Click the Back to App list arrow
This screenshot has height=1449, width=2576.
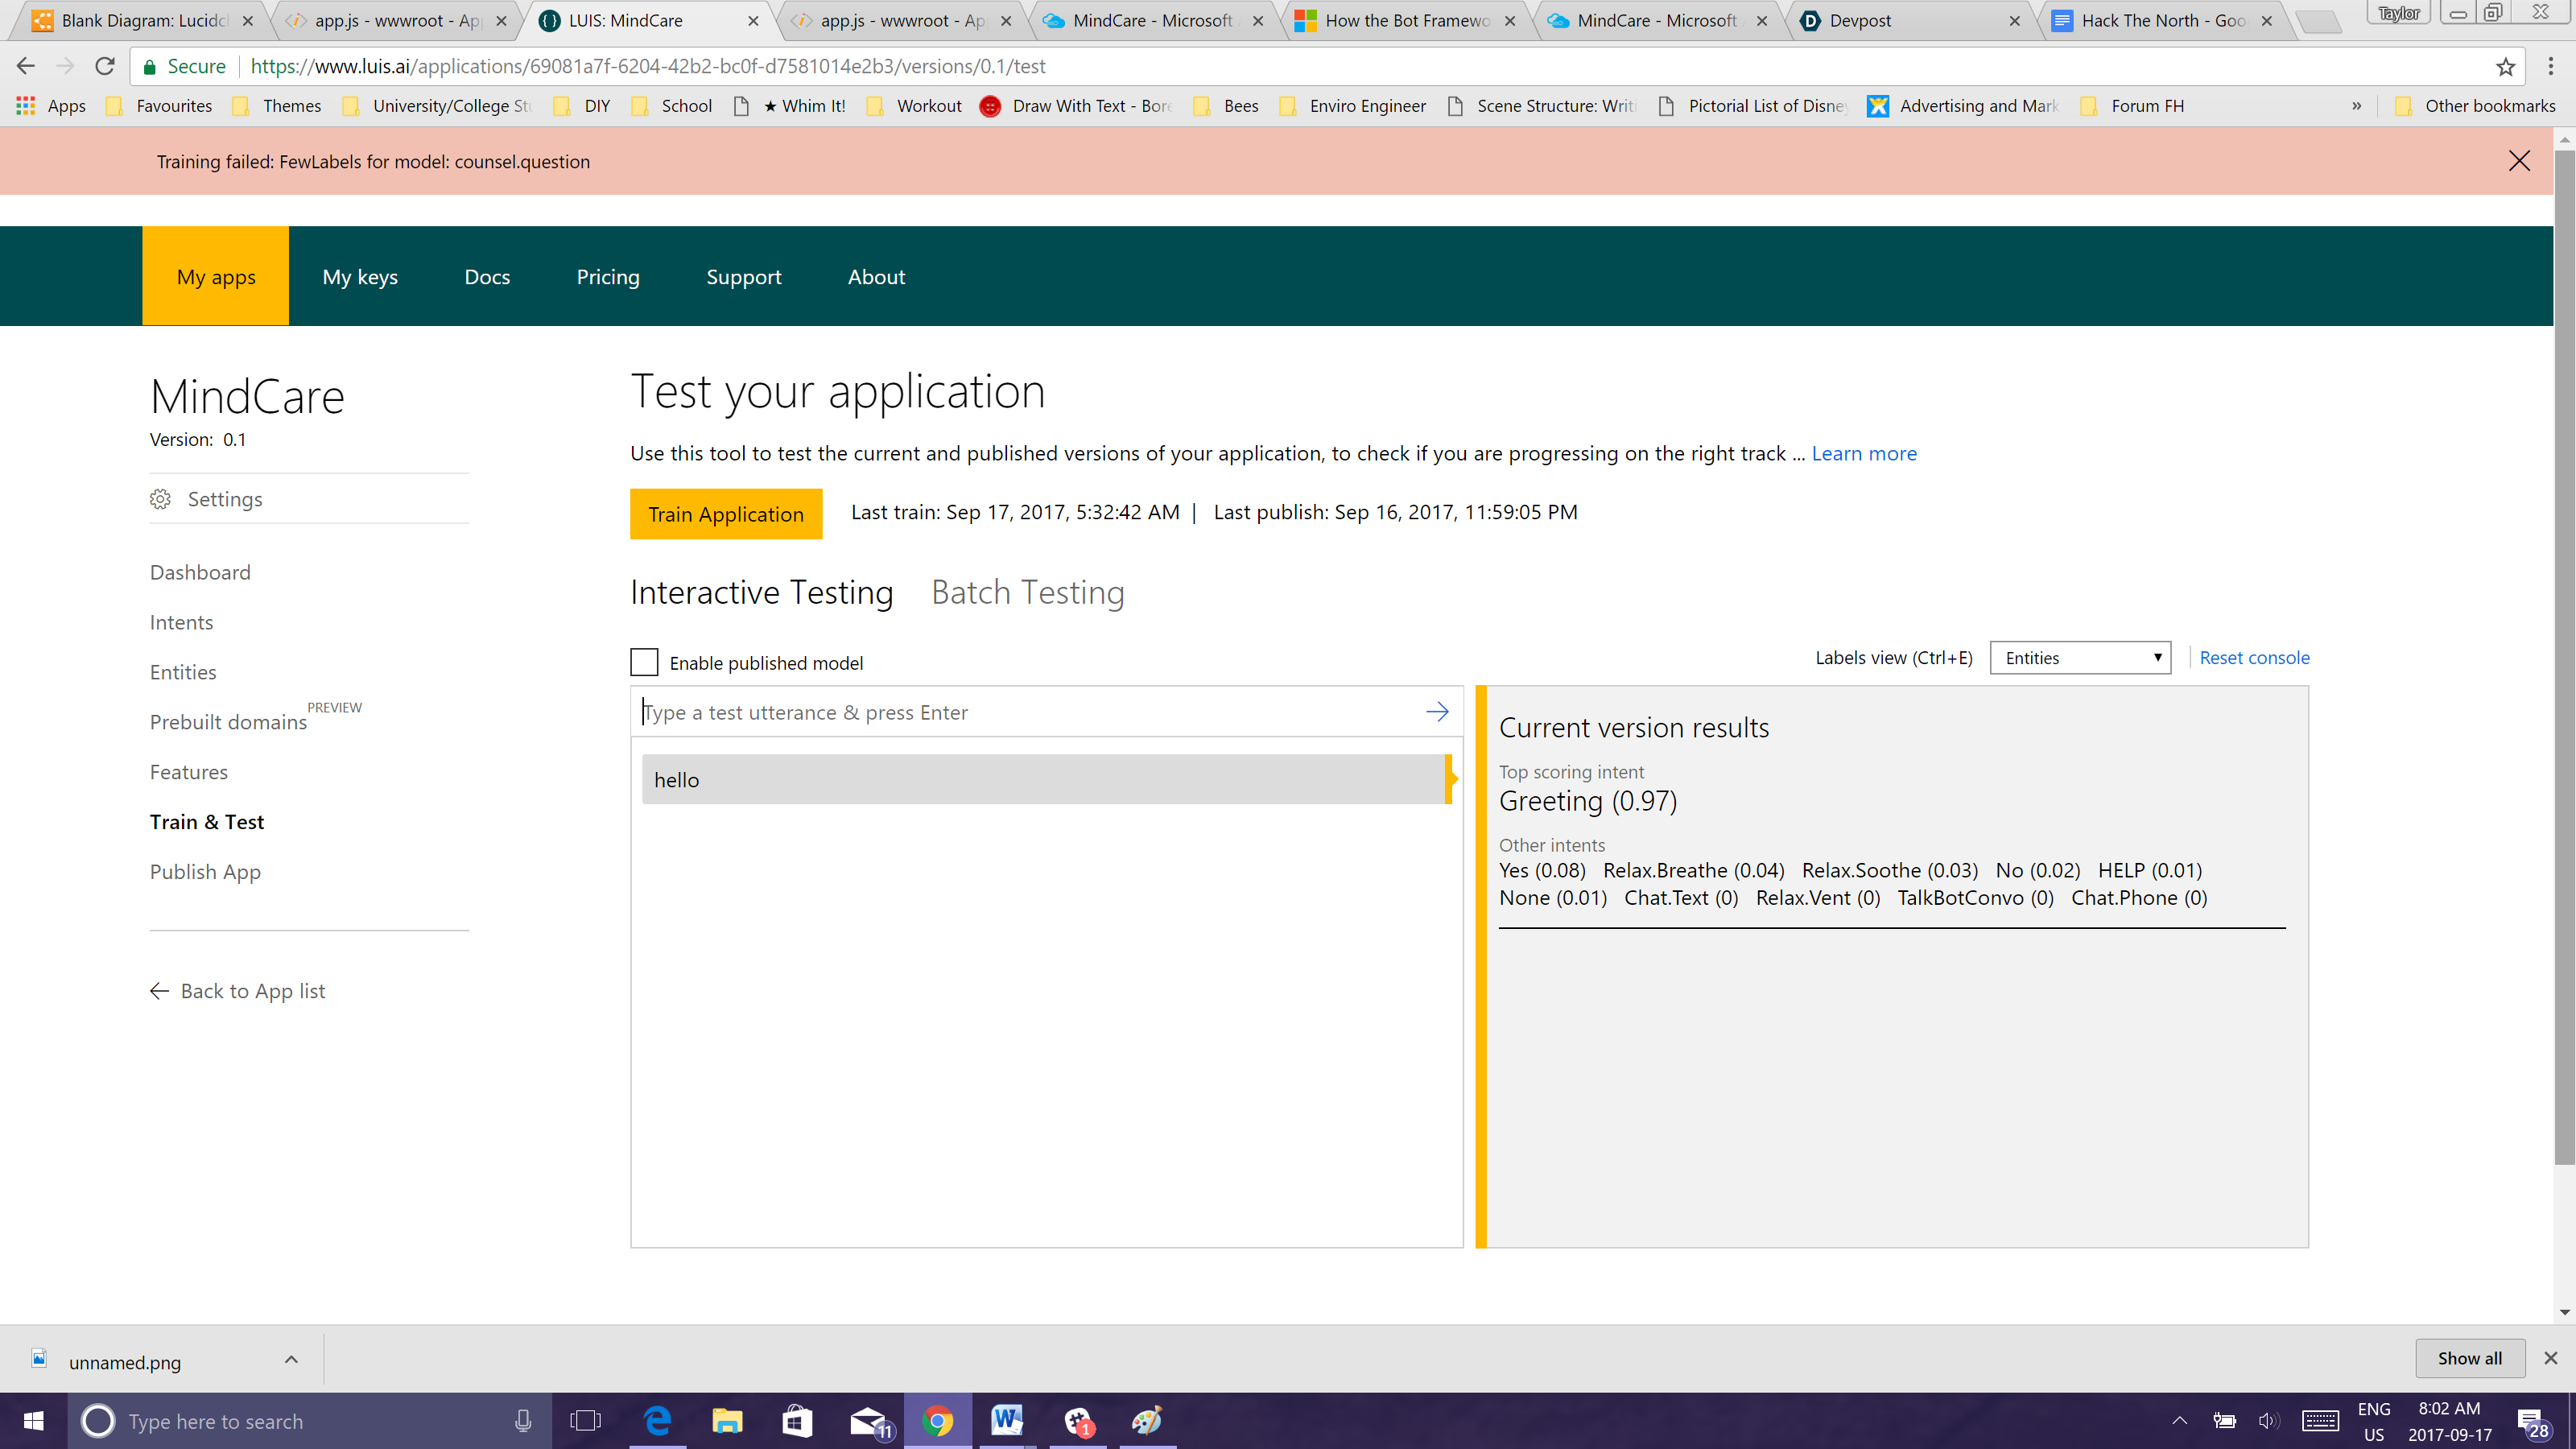tap(160, 991)
